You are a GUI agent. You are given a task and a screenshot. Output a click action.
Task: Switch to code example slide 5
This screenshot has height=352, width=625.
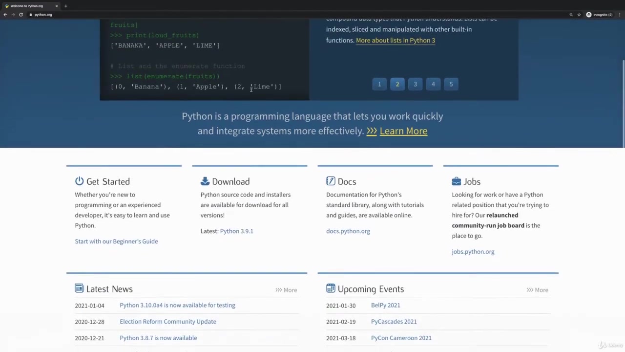451,84
